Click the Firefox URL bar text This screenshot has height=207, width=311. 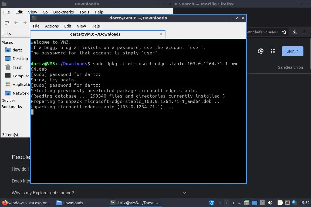262,32
